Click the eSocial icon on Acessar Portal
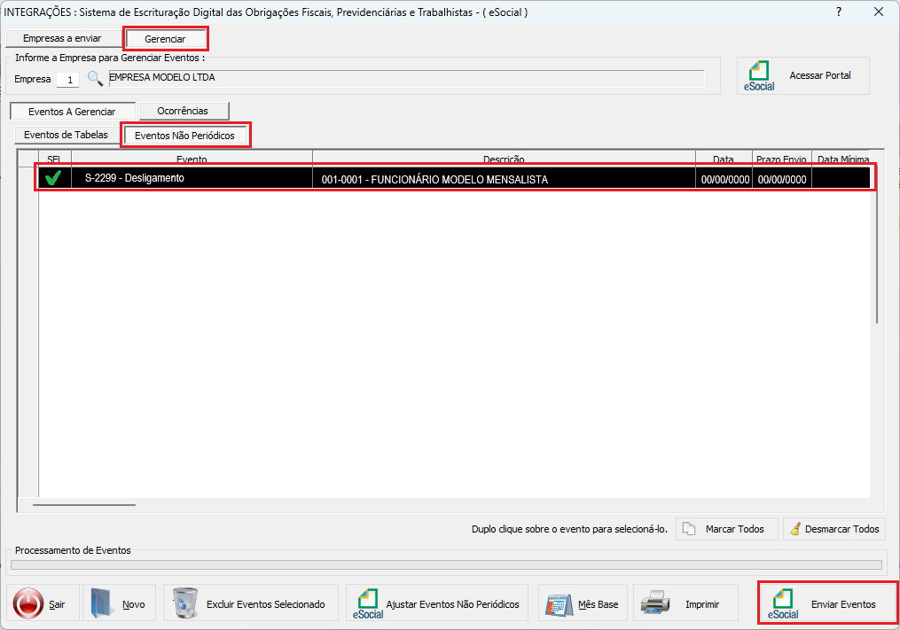 click(x=760, y=76)
